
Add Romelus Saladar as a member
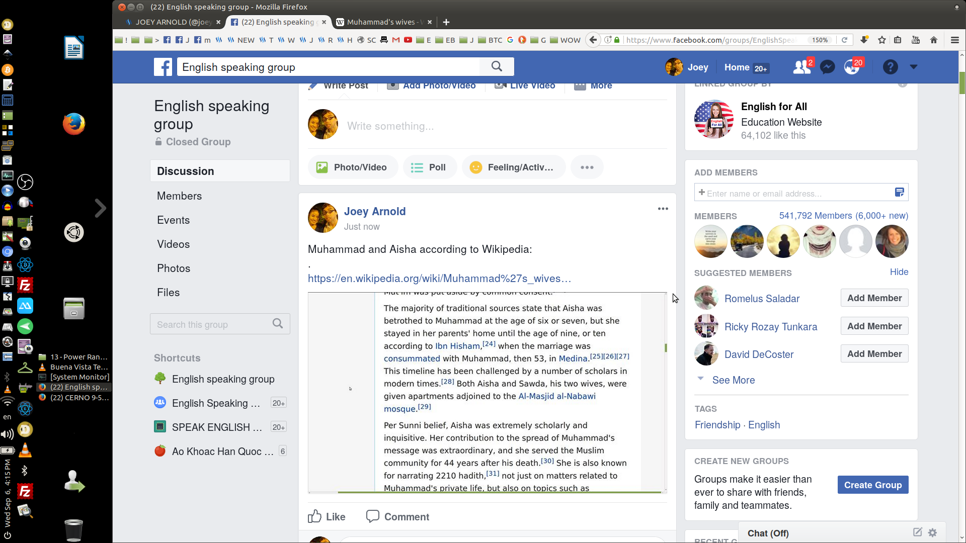pyautogui.click(x=874, y=298)
